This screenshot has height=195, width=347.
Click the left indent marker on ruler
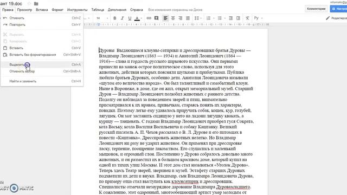(99, 24)
